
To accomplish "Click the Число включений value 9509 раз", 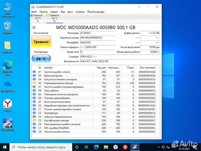I will [x=150, y=47].
